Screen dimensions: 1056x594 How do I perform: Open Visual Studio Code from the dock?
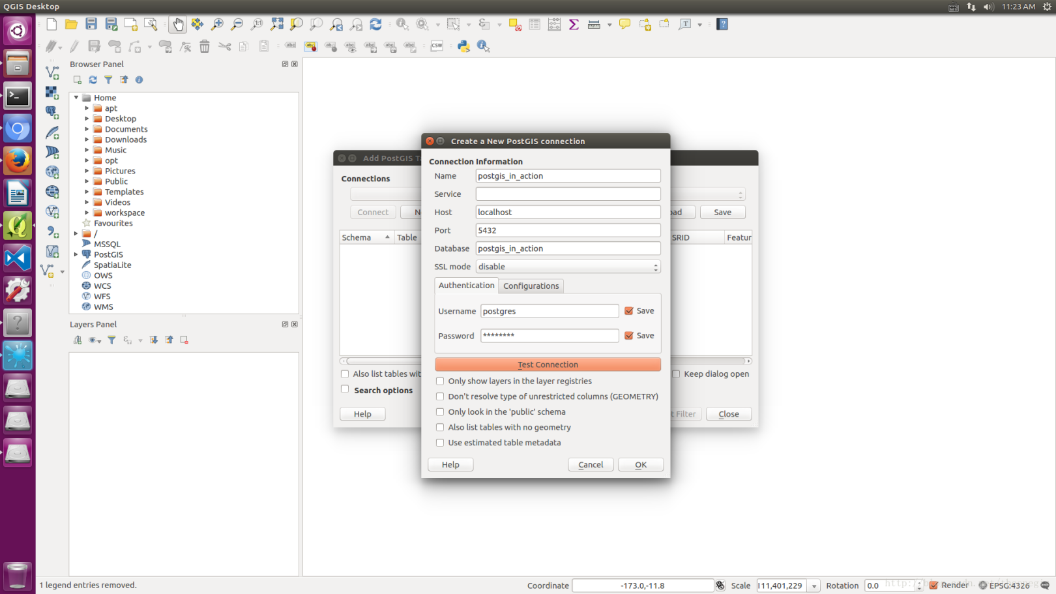18,258
